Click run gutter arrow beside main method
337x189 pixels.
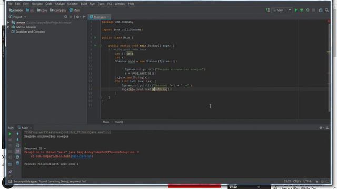(95, 46)
